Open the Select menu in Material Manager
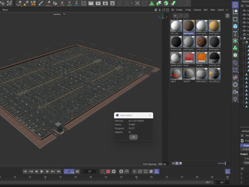 click(x=220, y=10)
